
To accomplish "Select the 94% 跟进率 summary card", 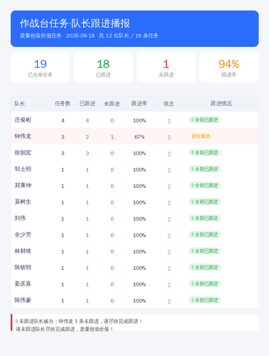I will [x=229, y=68].
